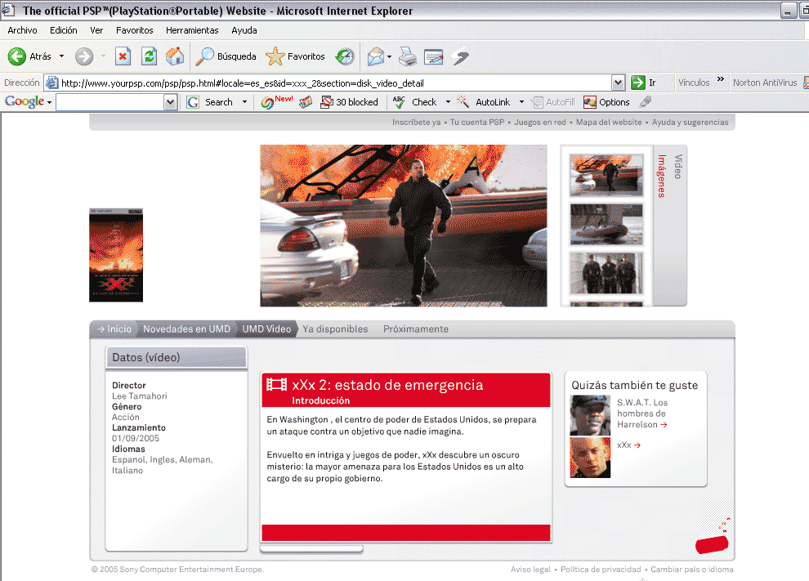
Task: Expand the address bar URL dropdown
Action: click(x=618, y=83)
